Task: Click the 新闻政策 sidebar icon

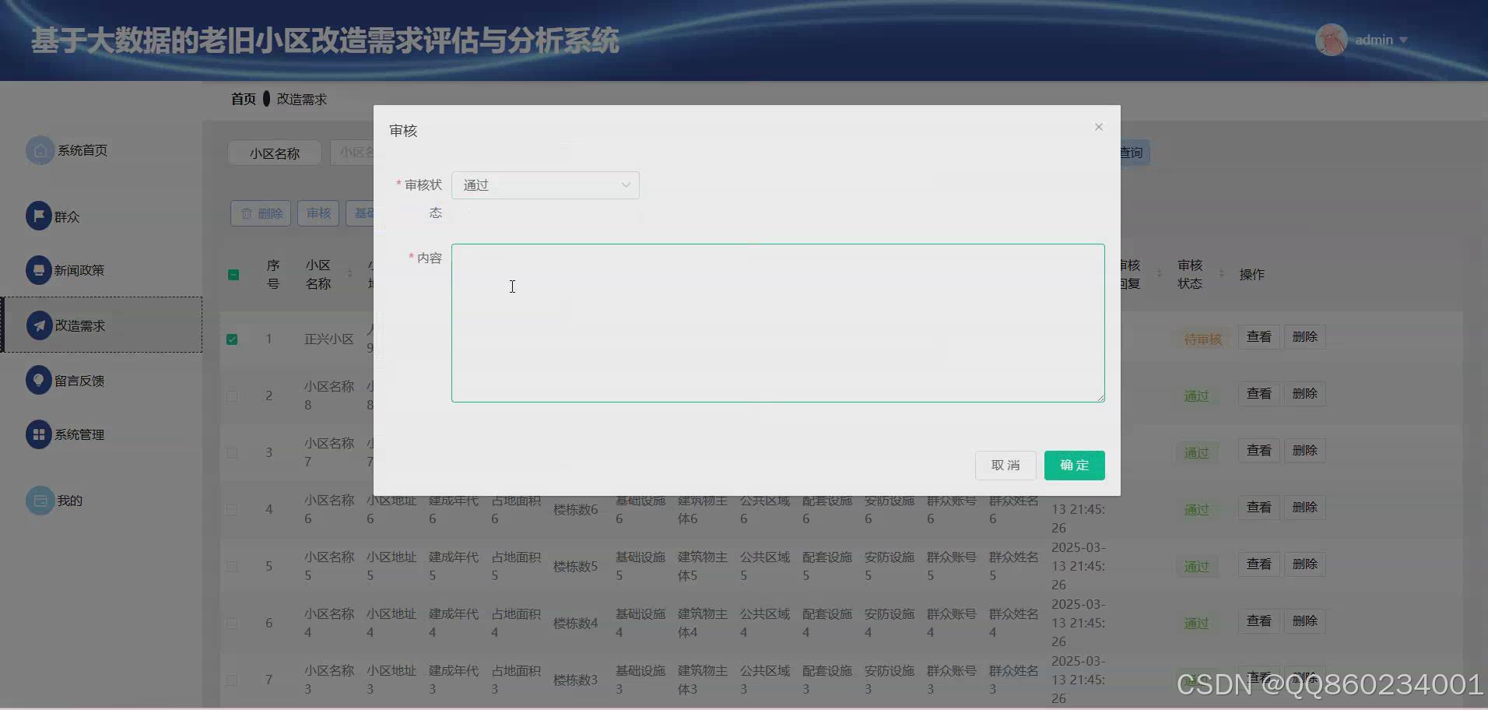Action: coord(39,270)
